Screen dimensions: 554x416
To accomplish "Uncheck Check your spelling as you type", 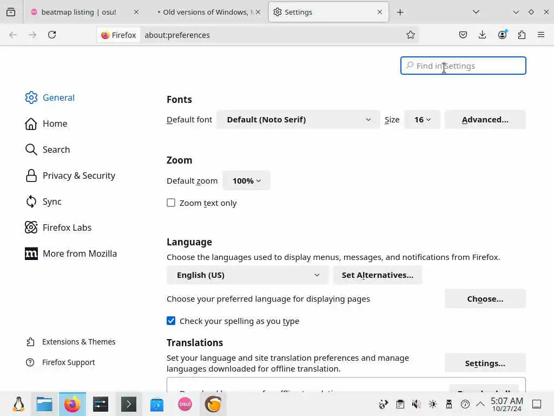I will click(x=171, y=321).
